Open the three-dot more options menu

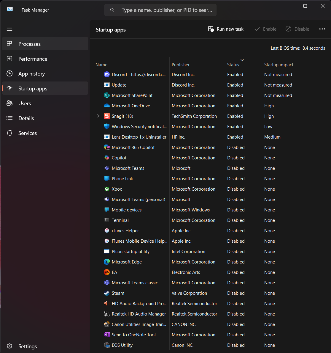[x=322, y=29]
